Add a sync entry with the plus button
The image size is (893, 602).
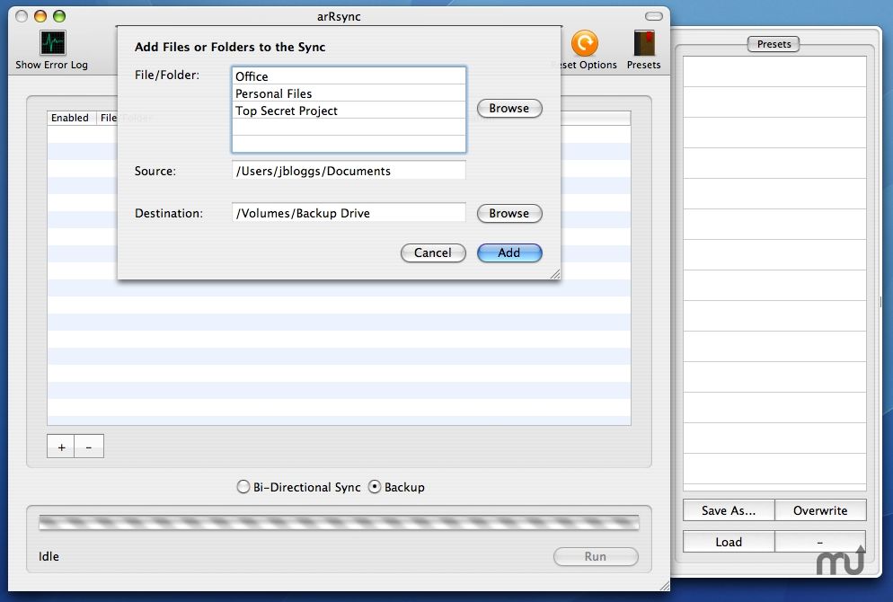coord(60,446)
